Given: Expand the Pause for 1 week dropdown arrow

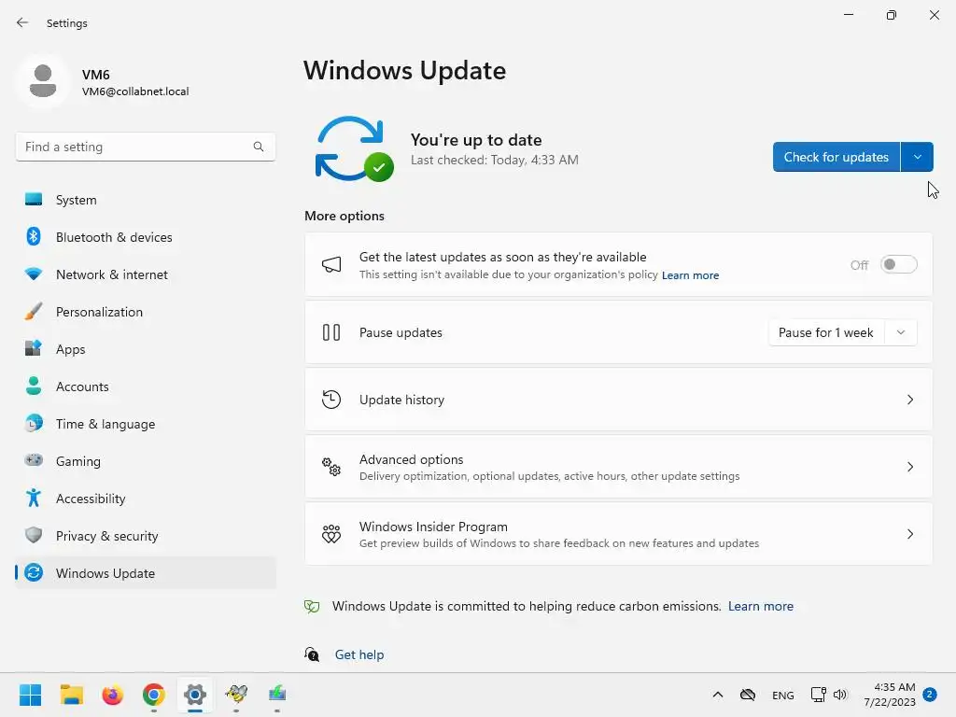Looking at the screenshot, I should tap(901, 332).
